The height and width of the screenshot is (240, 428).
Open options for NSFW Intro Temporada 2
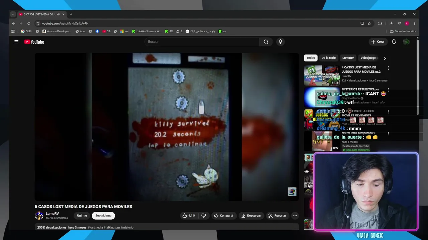388,134
